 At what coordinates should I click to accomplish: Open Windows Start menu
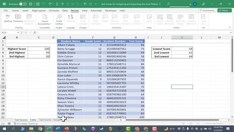coord(4,129)
